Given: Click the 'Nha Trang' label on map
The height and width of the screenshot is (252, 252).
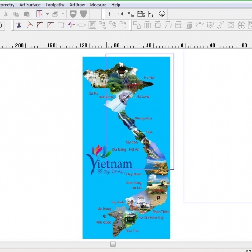Looking at the screenshot, I should click(x=134, y=183).
